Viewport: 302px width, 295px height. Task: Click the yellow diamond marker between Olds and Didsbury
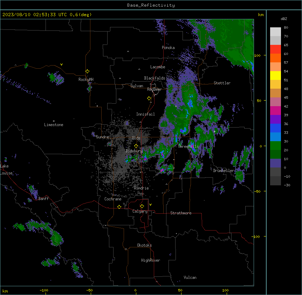point(136,146)
